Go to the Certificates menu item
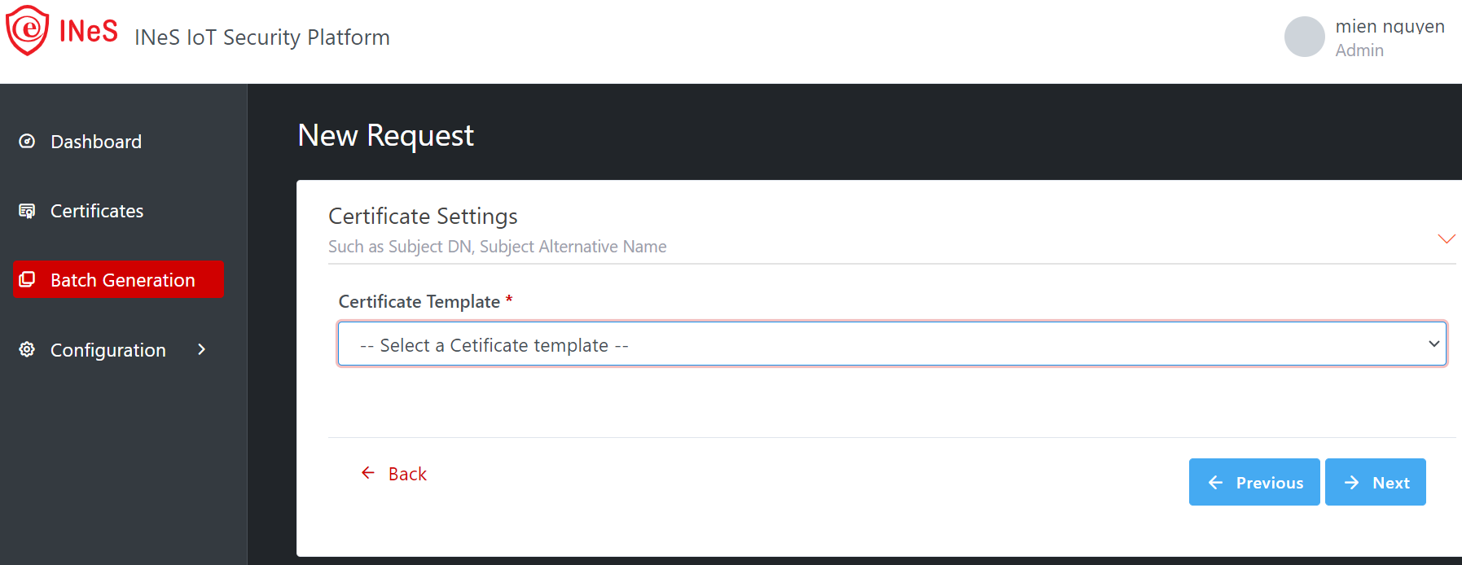The height and width of the screenshot is (565, 1462). (97, 211)
